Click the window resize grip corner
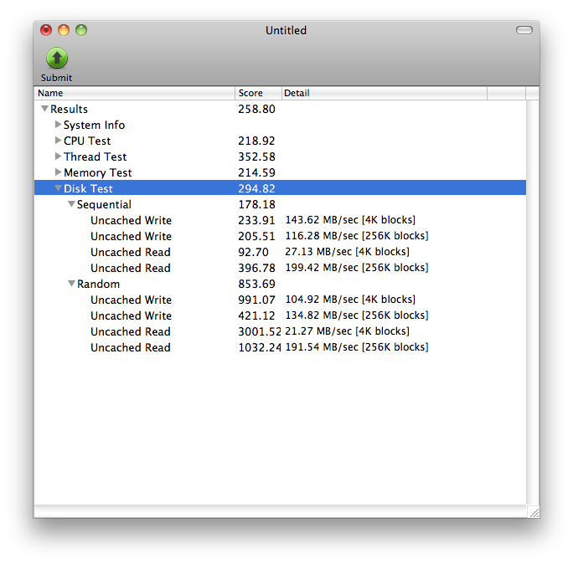Viewport: 573px width, 564px height. tap(533, 512)
